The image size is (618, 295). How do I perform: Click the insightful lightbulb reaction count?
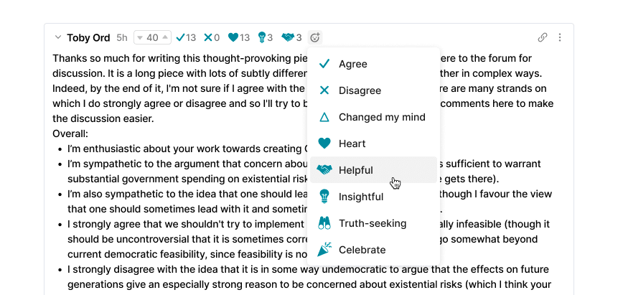tap(266, 38)
